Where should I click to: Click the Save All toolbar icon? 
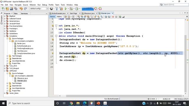[16, 9]
